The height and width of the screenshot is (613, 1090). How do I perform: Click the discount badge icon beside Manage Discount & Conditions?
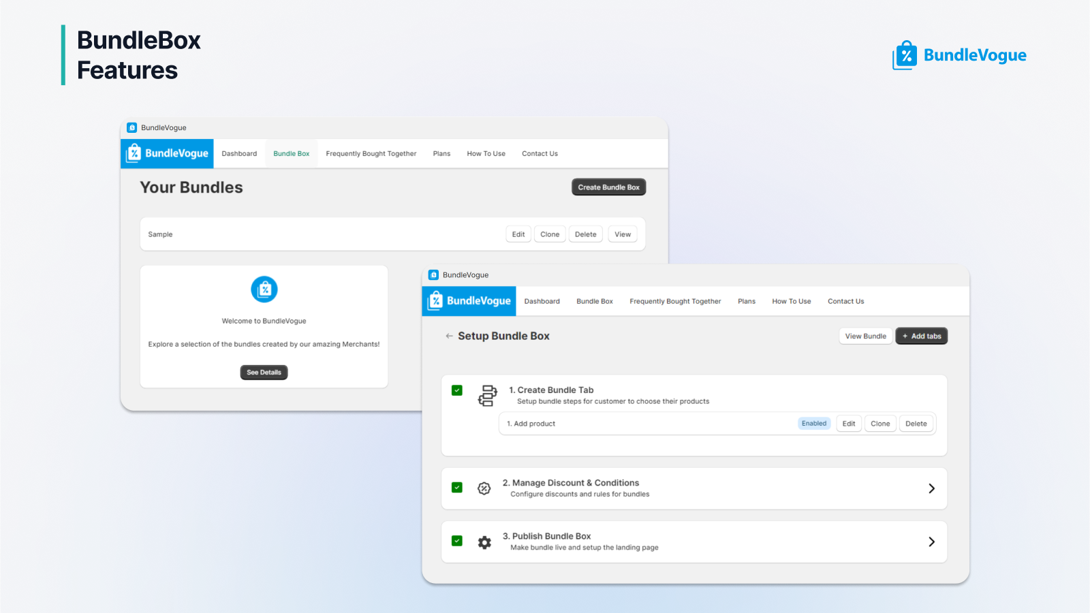(484, 488)
